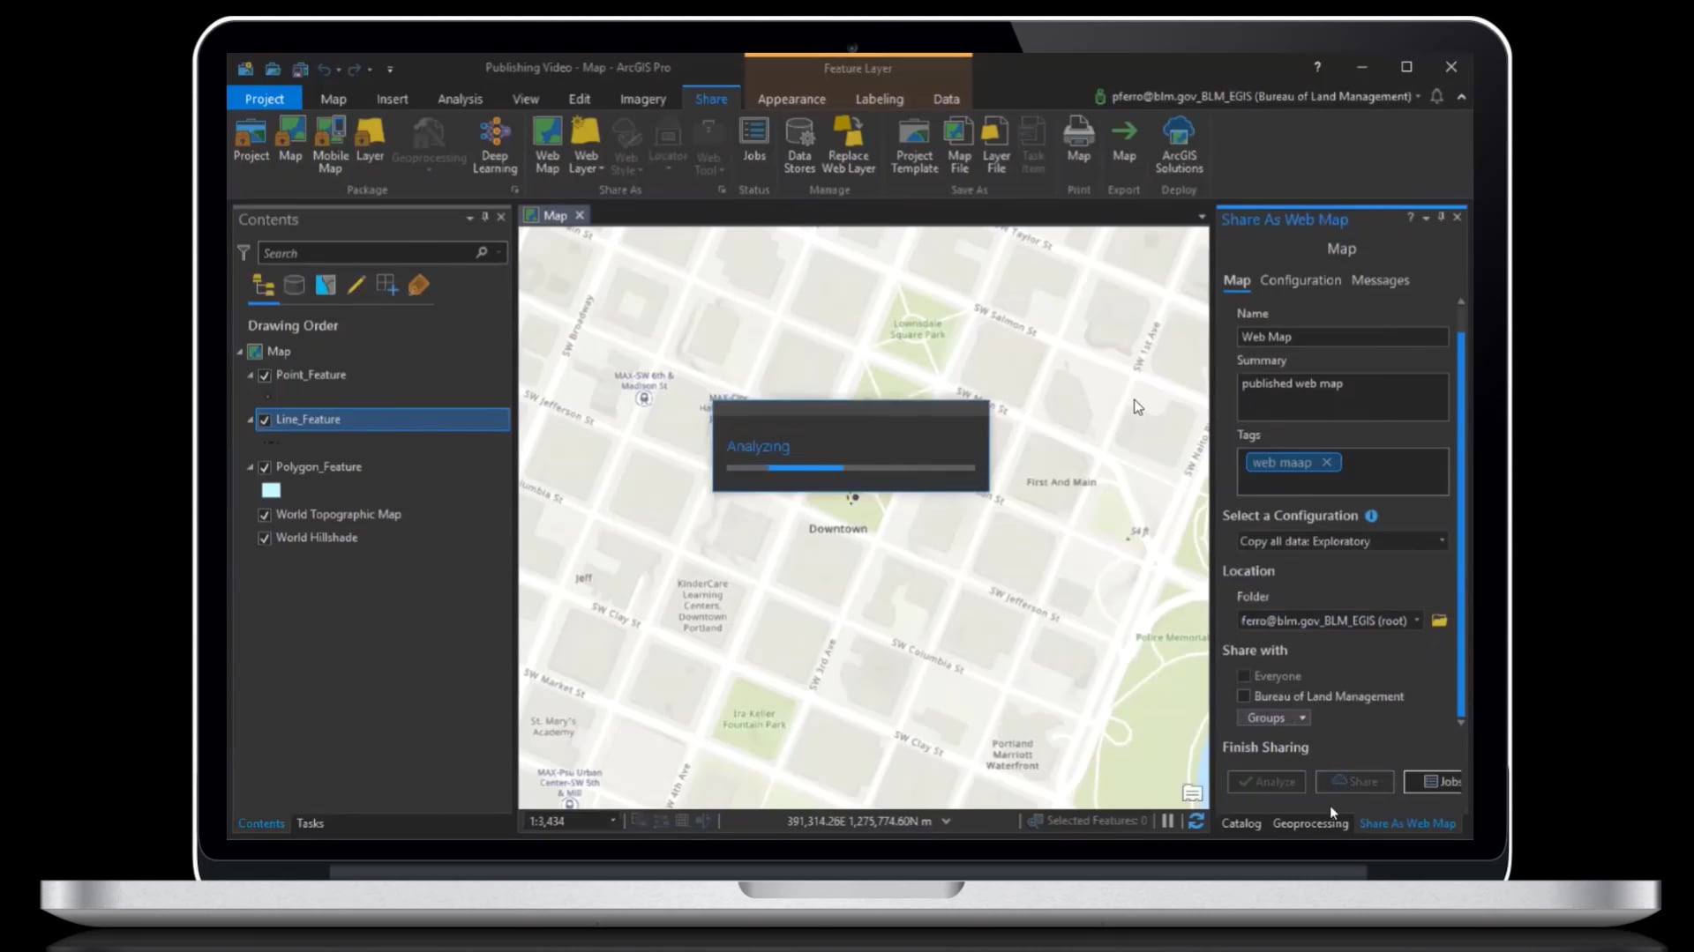Remove the 'web maap' tag
1694x952 pixels.
(x=1326, y=463)
